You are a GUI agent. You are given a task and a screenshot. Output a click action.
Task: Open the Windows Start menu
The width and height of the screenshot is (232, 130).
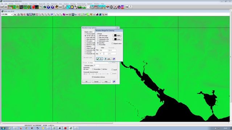tap(3, 128)
